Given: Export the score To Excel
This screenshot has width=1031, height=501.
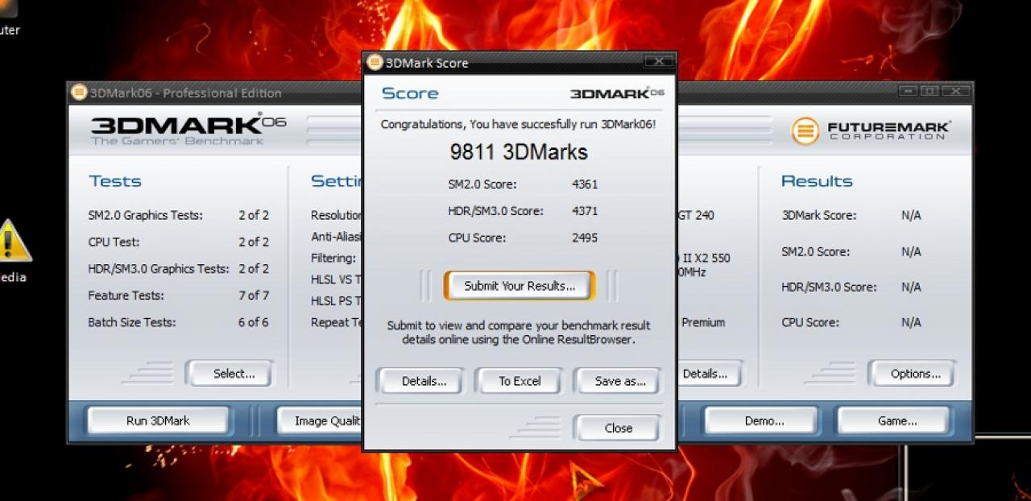Looking at the screenshot, I should click(x=520, y=381).
